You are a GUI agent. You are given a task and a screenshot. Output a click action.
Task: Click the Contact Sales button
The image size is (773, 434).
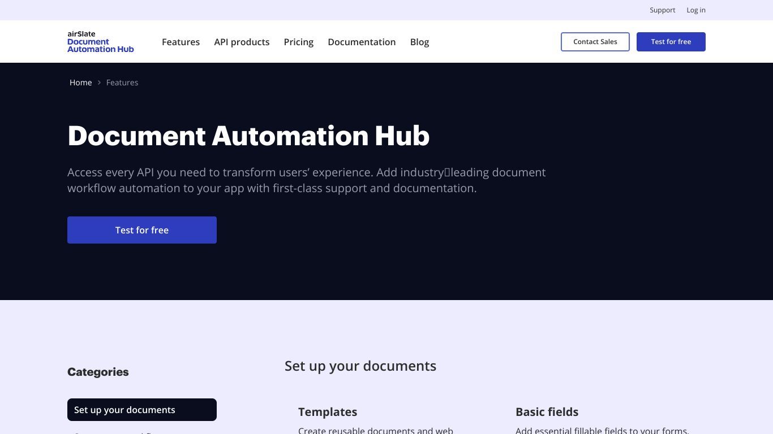(x=595, y=42)
